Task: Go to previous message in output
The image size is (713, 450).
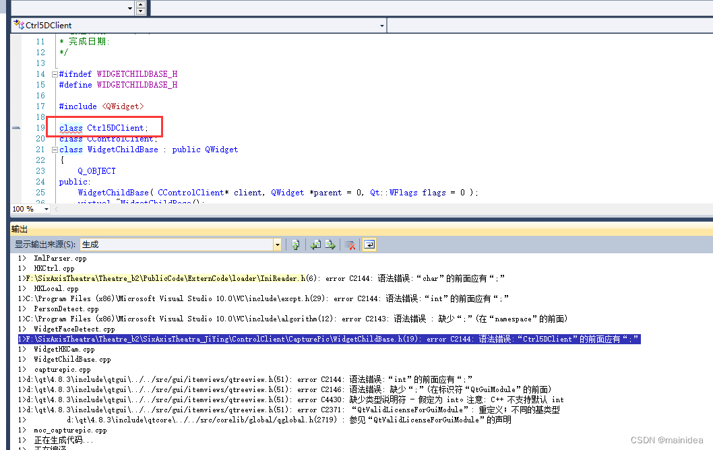Action: tap(316, 245)
